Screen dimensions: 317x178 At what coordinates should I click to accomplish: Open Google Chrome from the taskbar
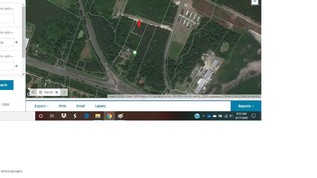pos(109,116)
